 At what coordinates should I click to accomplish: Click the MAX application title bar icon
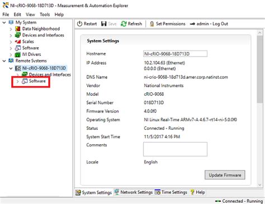tap(6, 5)
